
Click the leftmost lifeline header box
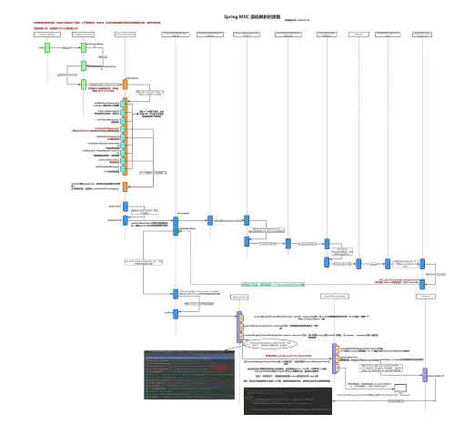(47, 35)
